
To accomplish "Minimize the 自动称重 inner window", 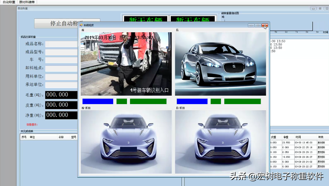I will (313, 8).
